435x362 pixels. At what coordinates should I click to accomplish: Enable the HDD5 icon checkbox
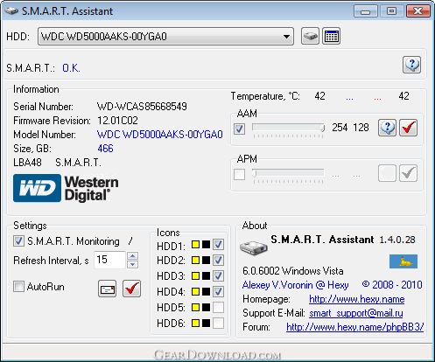(x=218, y=308)
